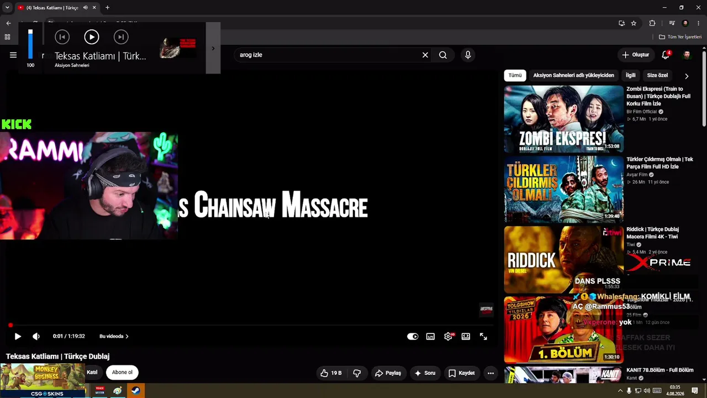Install app via address bar icon
707x398 pixels.
click(621, 23)
